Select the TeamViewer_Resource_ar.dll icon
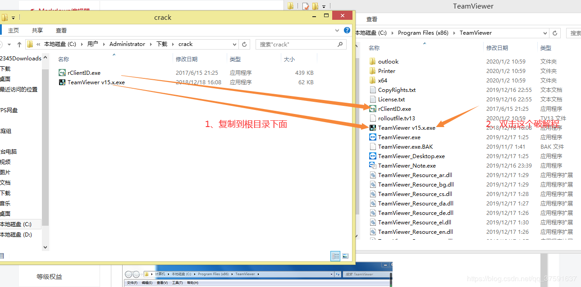The width and height of the screenshot is (581, 287). (x=372, y=175)
